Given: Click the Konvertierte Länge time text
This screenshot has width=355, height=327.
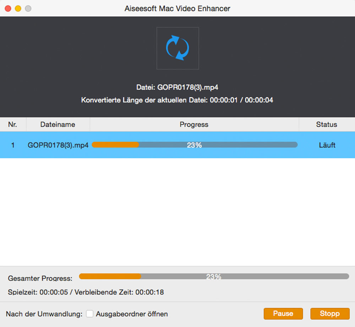Looking at the screenshot, I should coord(177,100).
